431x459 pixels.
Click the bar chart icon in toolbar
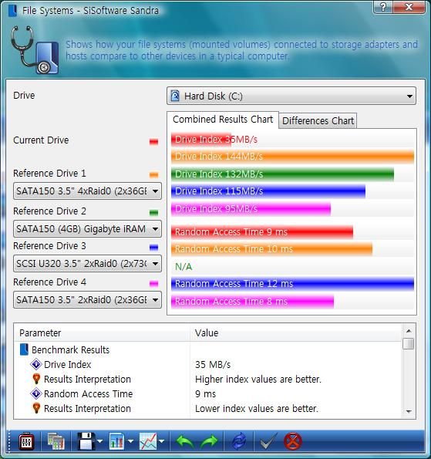point(116,441)
